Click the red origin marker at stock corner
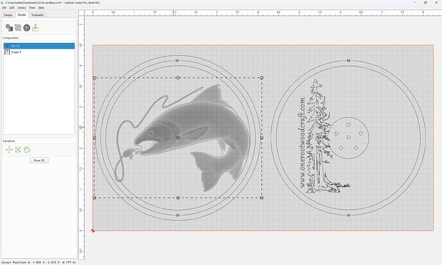442x265 pixels. (93, 230)
